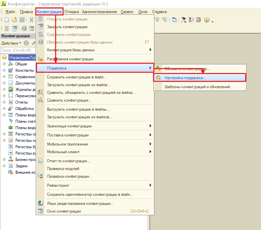Open the Администрирование menu
Screen dimensions: 261x230
[x=99, y=12]
